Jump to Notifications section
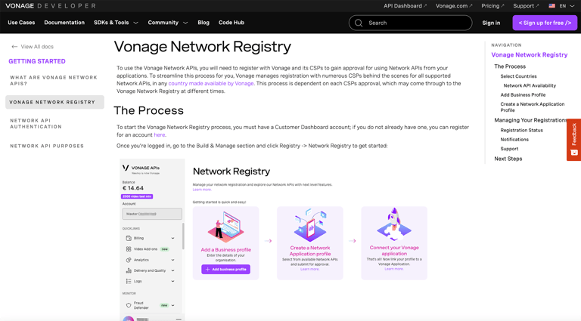This screenshot has width=581, height=321. 514,140
